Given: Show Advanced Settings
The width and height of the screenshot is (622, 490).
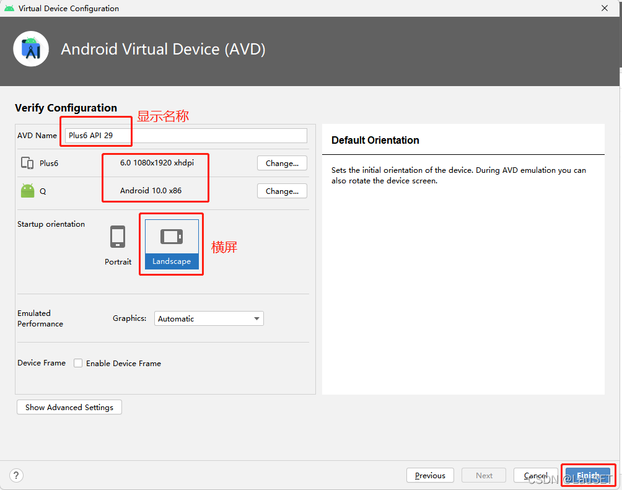Looking at the screenshot, I should (x=69, y=407).
